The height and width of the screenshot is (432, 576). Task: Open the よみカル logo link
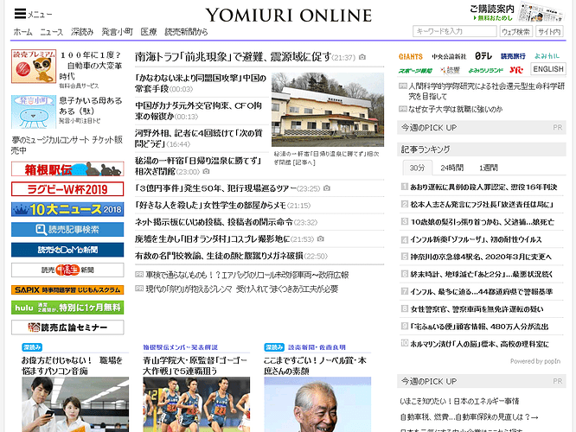click(547, 56)
